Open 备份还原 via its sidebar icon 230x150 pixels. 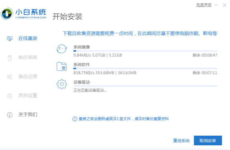10,77
